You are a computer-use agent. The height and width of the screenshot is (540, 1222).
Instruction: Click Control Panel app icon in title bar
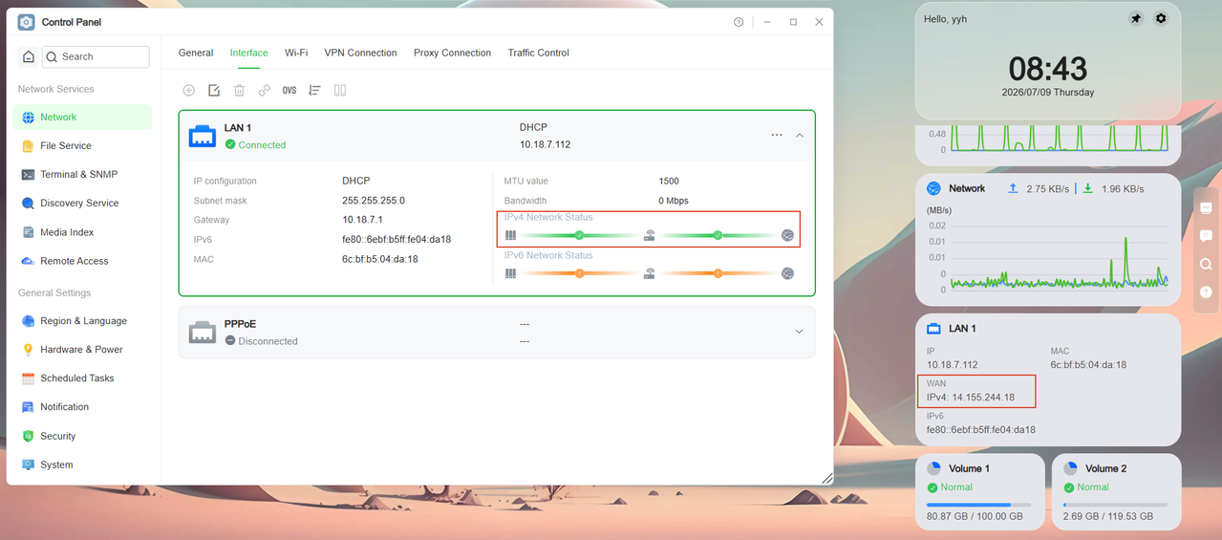(x=27, y=22)
